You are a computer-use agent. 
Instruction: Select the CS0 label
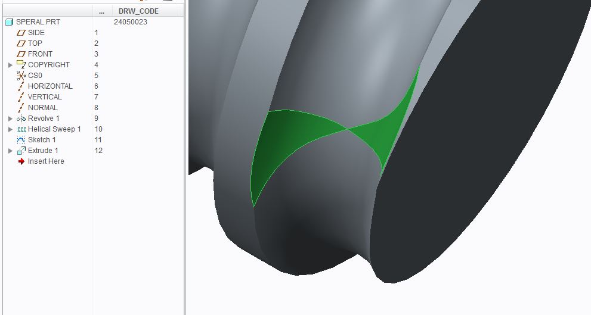click(x=35, y=76)
